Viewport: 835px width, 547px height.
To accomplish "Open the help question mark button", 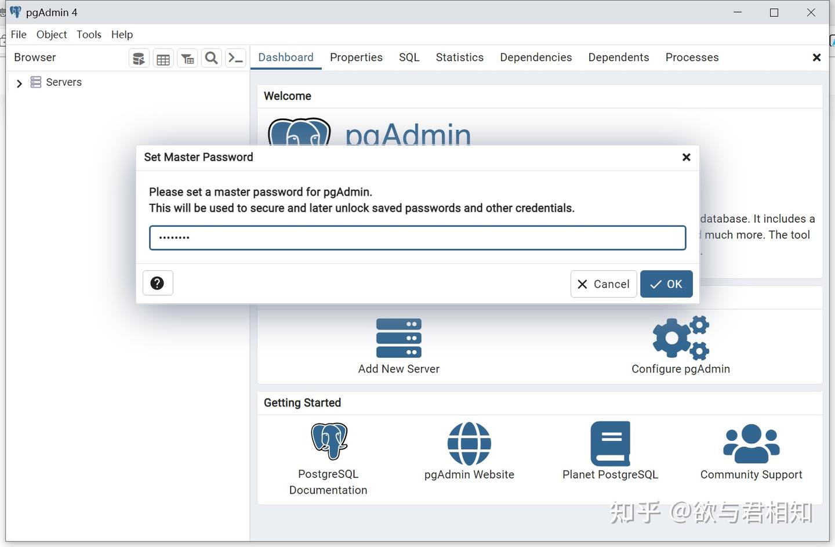I will click(157, 283).
